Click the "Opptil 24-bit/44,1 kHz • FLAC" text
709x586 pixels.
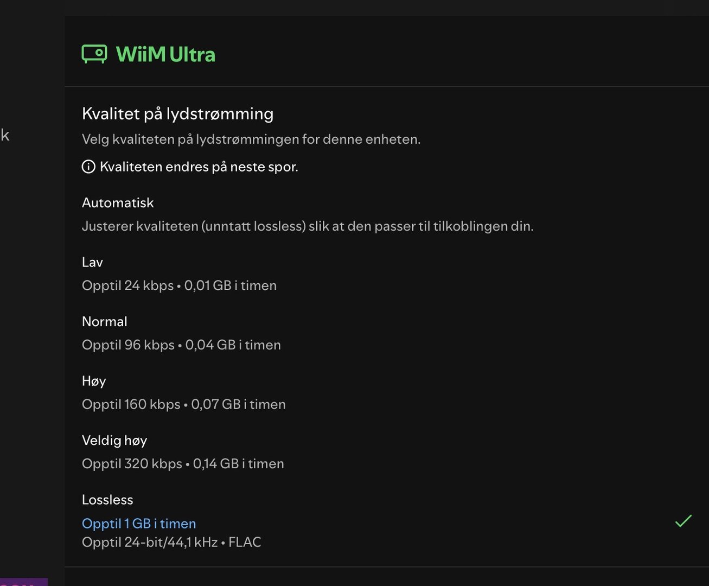tap(171, 543)
